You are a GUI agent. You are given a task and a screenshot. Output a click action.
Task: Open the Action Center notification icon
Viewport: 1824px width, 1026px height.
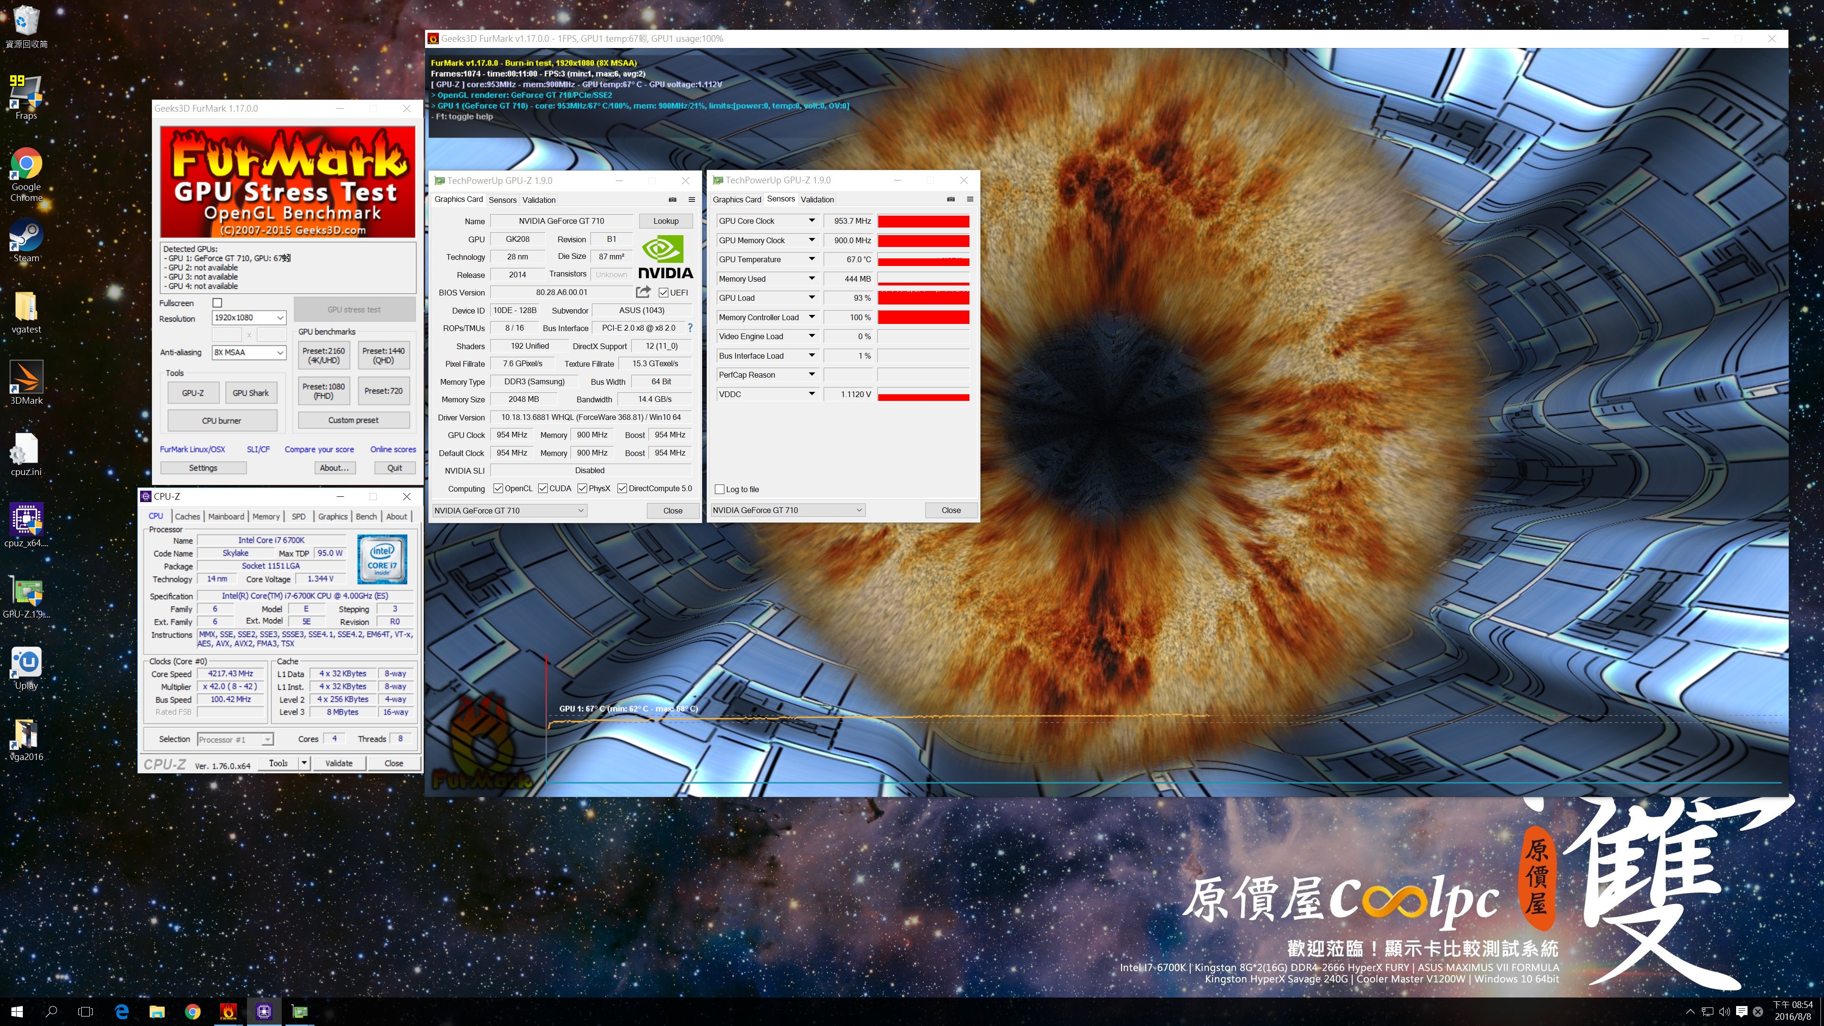[1742, 1012]
